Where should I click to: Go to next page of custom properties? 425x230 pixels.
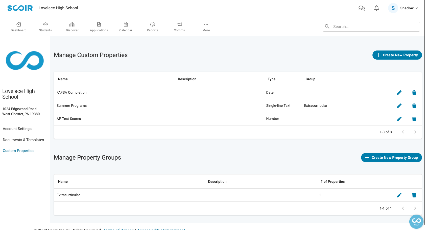click(415, 132)
